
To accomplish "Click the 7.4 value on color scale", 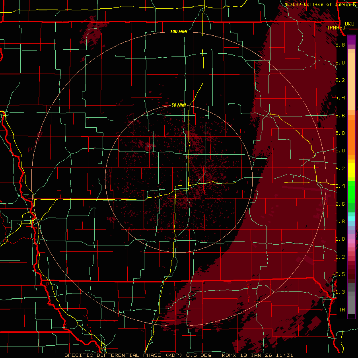I will click(x=340, y=98).
